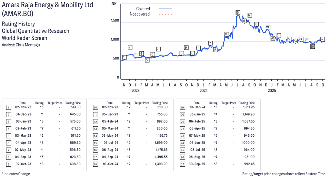Click the numbered box 10 in the table
This screenshot has width=329, height=176.
pyautogui.click(x=95, y=108)
